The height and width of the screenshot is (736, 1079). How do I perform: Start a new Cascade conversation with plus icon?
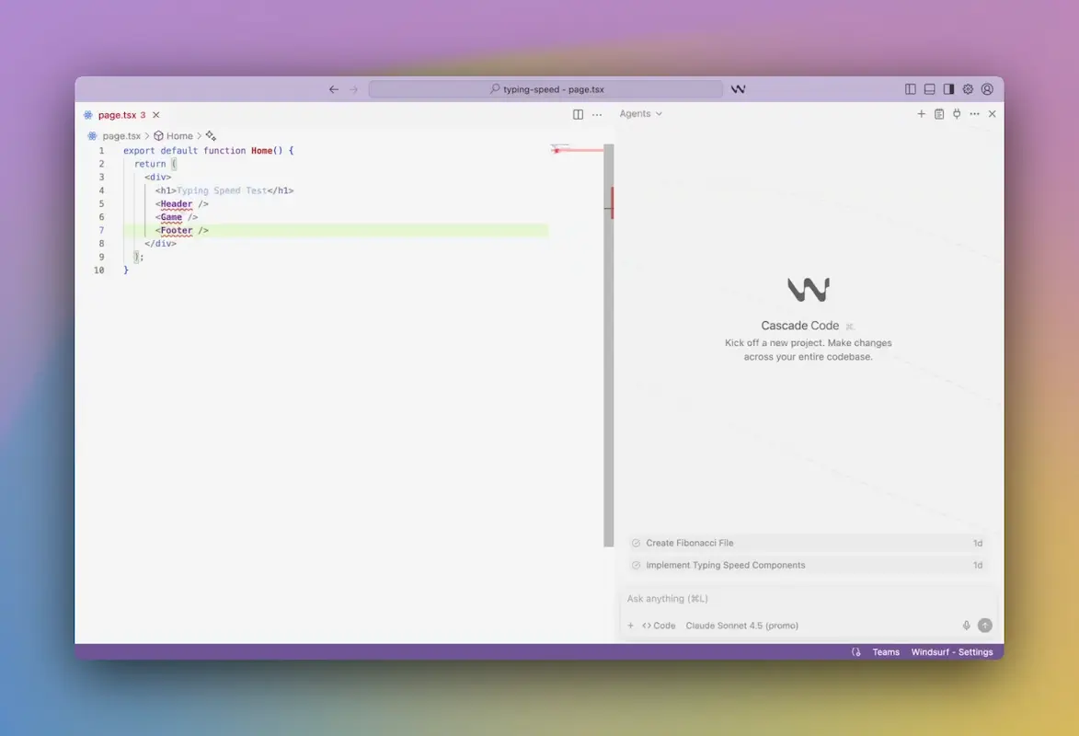pos(921,114)
